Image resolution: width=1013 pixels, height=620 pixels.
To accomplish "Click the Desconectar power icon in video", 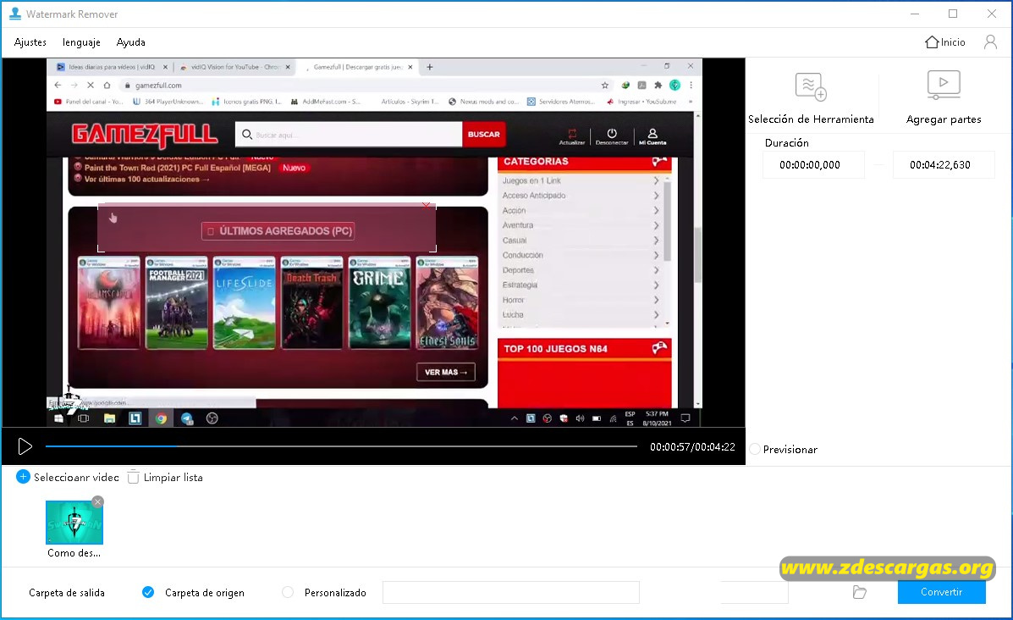I will 611,136.
